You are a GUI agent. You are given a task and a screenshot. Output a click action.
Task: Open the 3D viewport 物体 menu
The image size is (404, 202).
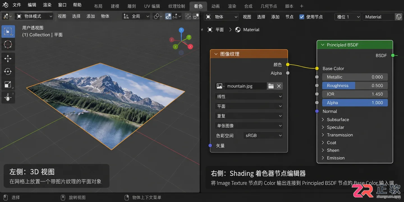click(x=105, y=16)
